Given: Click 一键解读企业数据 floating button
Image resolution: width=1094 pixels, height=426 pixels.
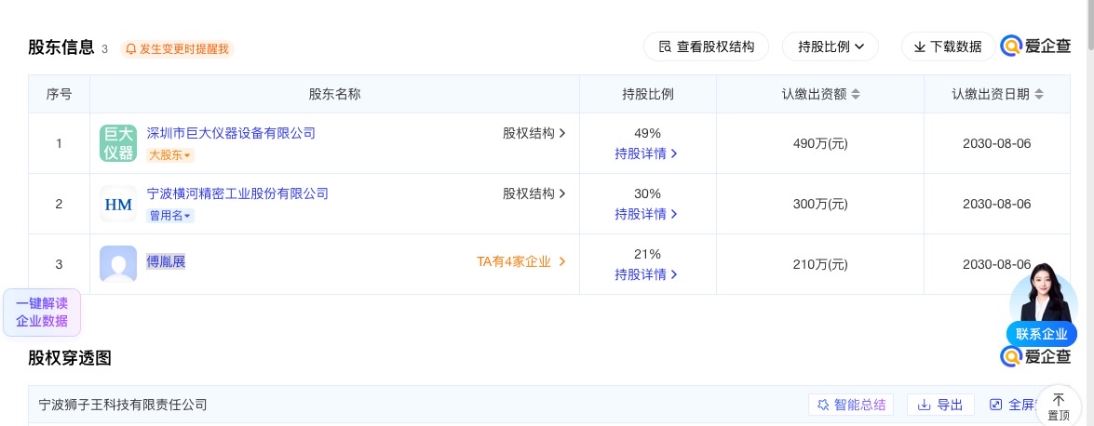Looking at the screenshot, I should tap(42, 313).
